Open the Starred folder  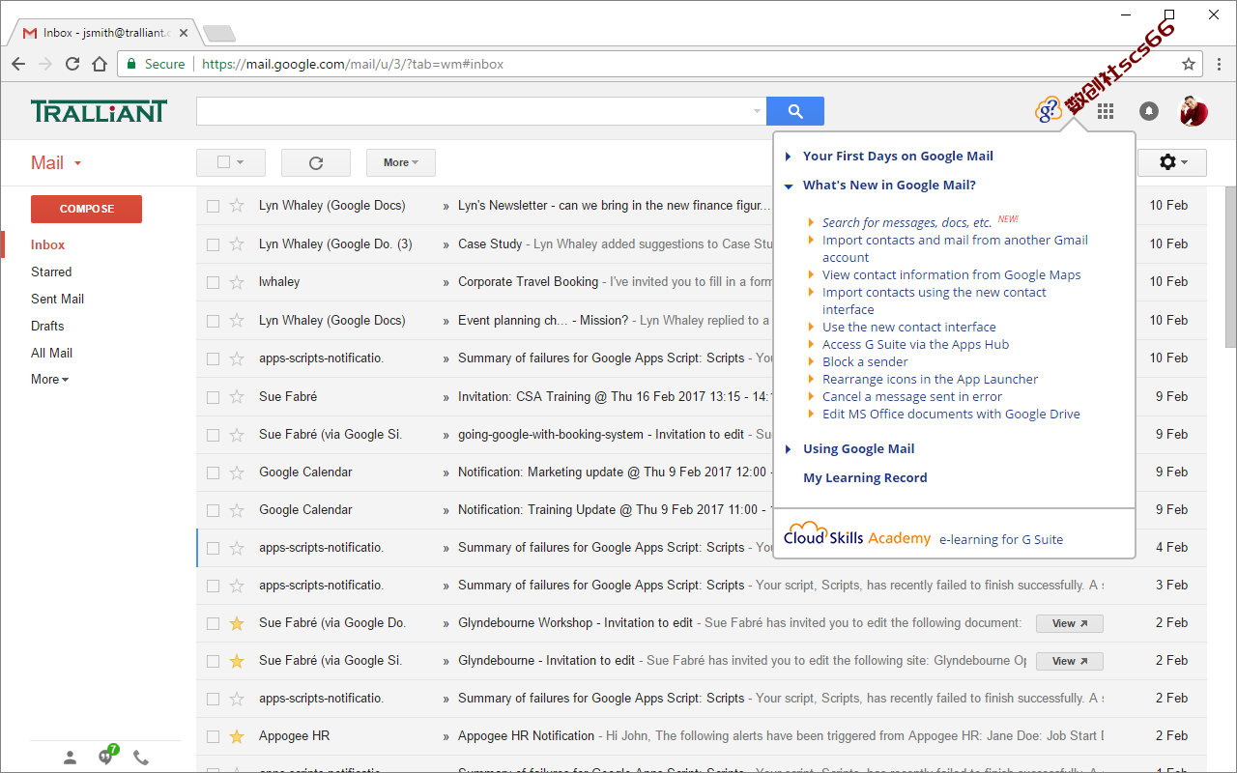click(51, 272)
